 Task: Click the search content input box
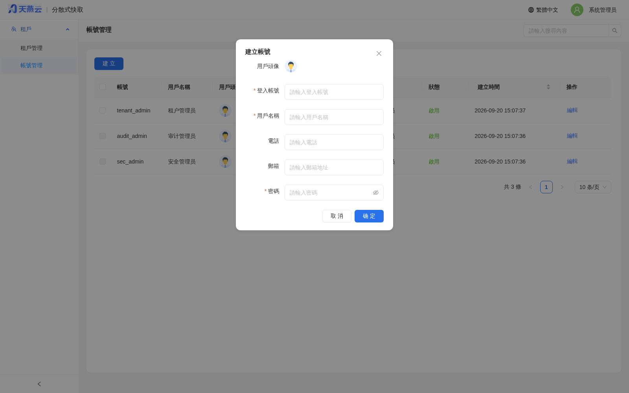(566, 31)
